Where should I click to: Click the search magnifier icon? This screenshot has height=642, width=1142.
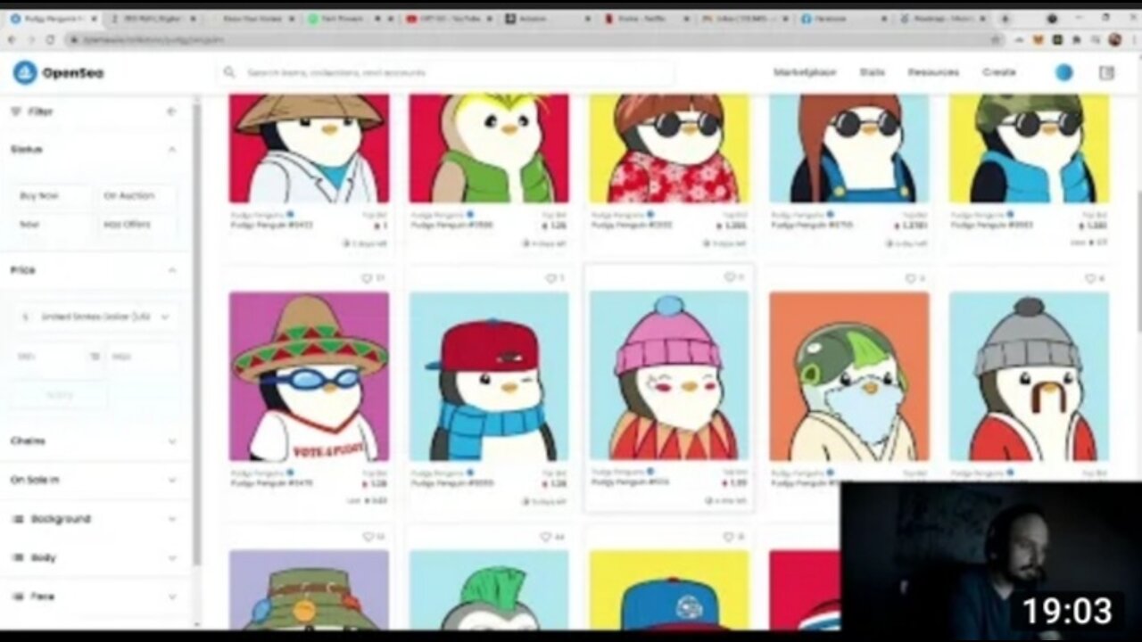point(229,72)
